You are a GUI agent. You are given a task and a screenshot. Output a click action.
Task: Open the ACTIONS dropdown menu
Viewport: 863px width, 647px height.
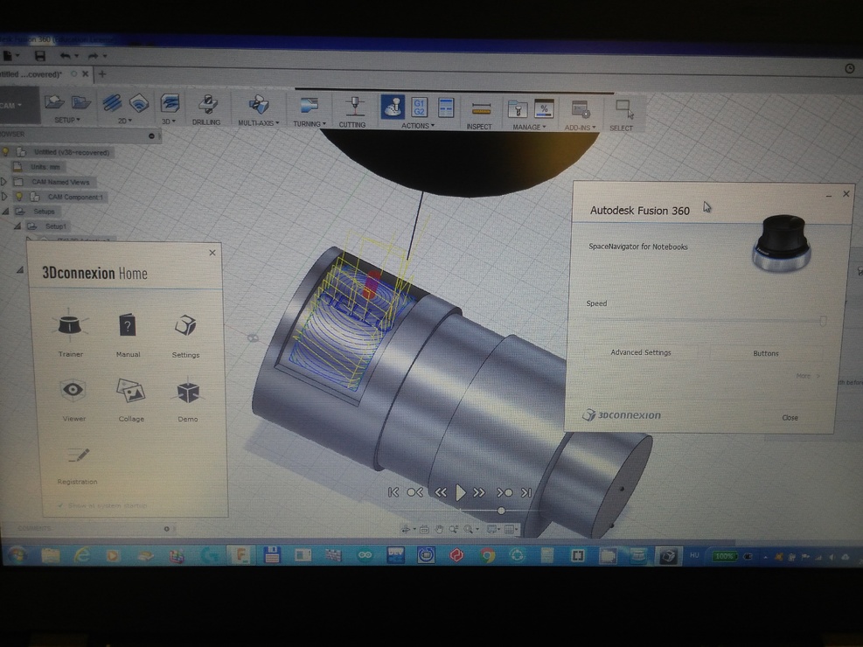coord(418,125)
